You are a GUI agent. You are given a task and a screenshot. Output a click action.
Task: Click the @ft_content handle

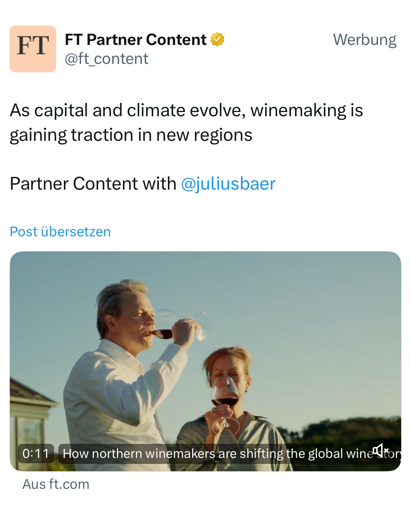point(106,59)
